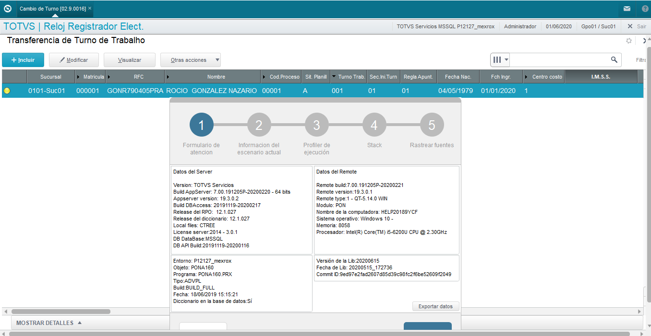Screen dimensions: 651x336
Task: Click in the search input field
Action: click(x=559, y=59)
